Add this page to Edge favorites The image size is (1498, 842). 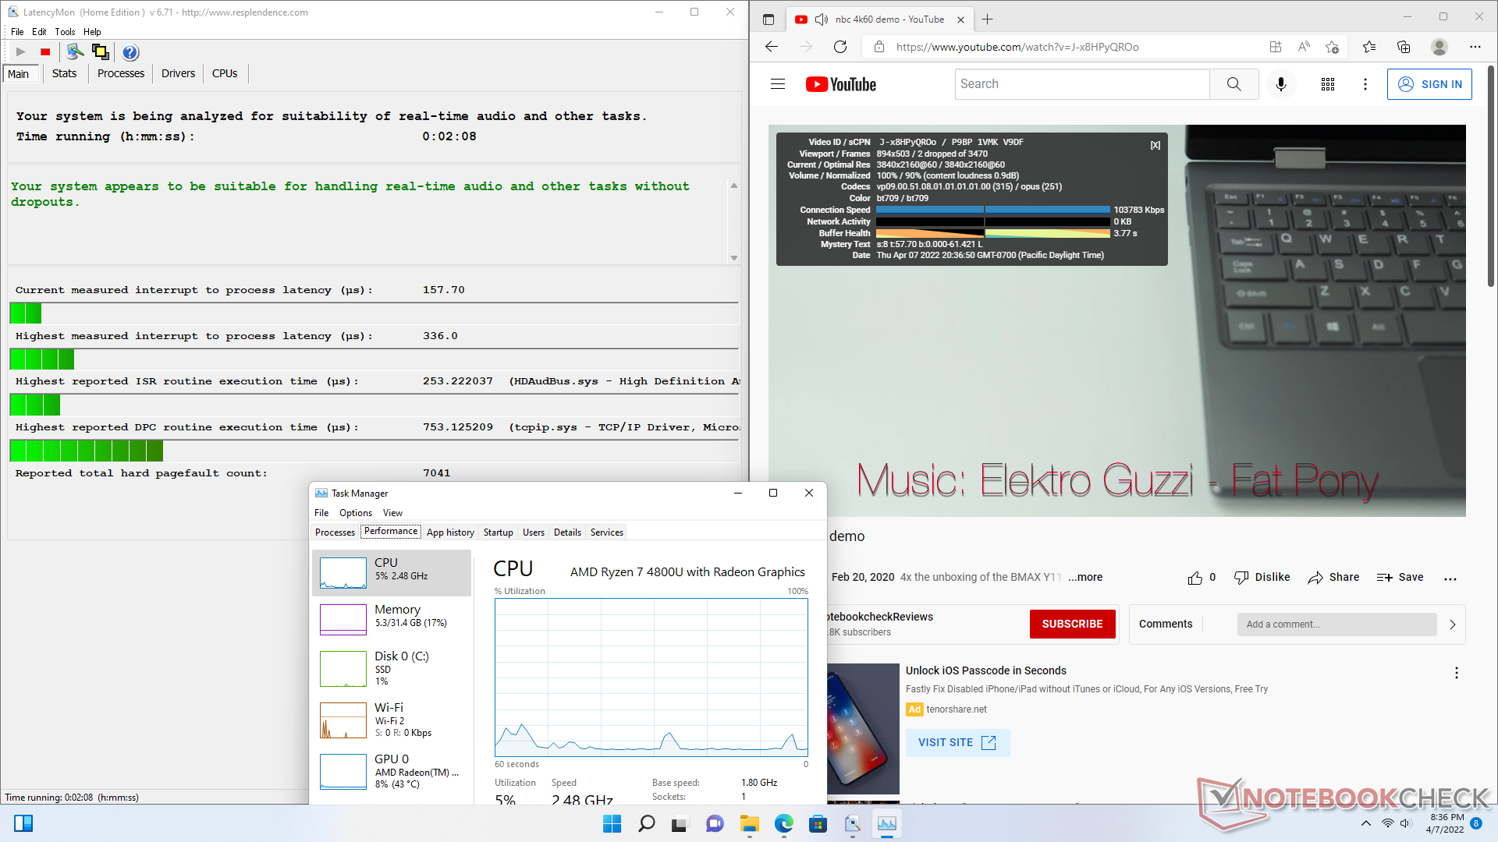point(1332,47)
